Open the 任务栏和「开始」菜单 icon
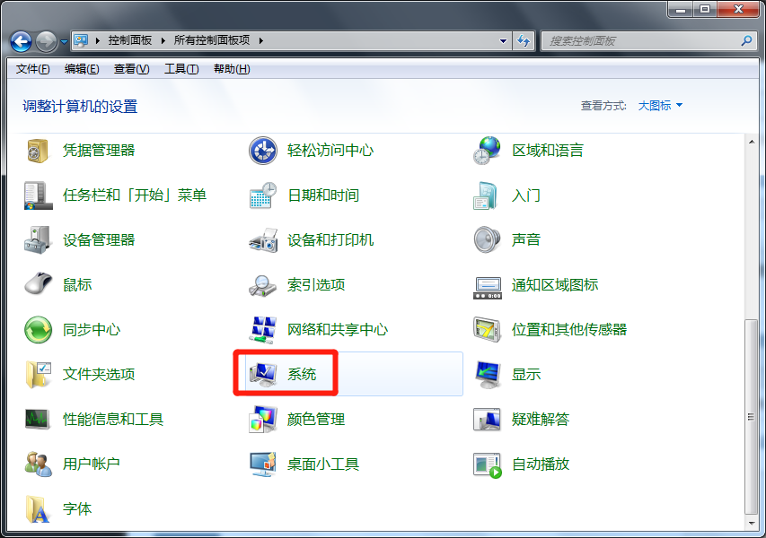This screenshot has width=766, height=538. (38, 195)
